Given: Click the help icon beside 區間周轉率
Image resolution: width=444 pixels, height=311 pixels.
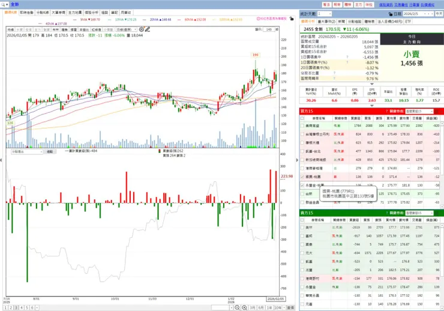Looking at the screenshot, I should (x=334, y=79).
